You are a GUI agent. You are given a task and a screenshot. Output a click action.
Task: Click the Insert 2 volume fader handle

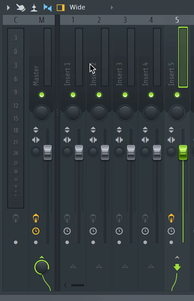(105, 152)
